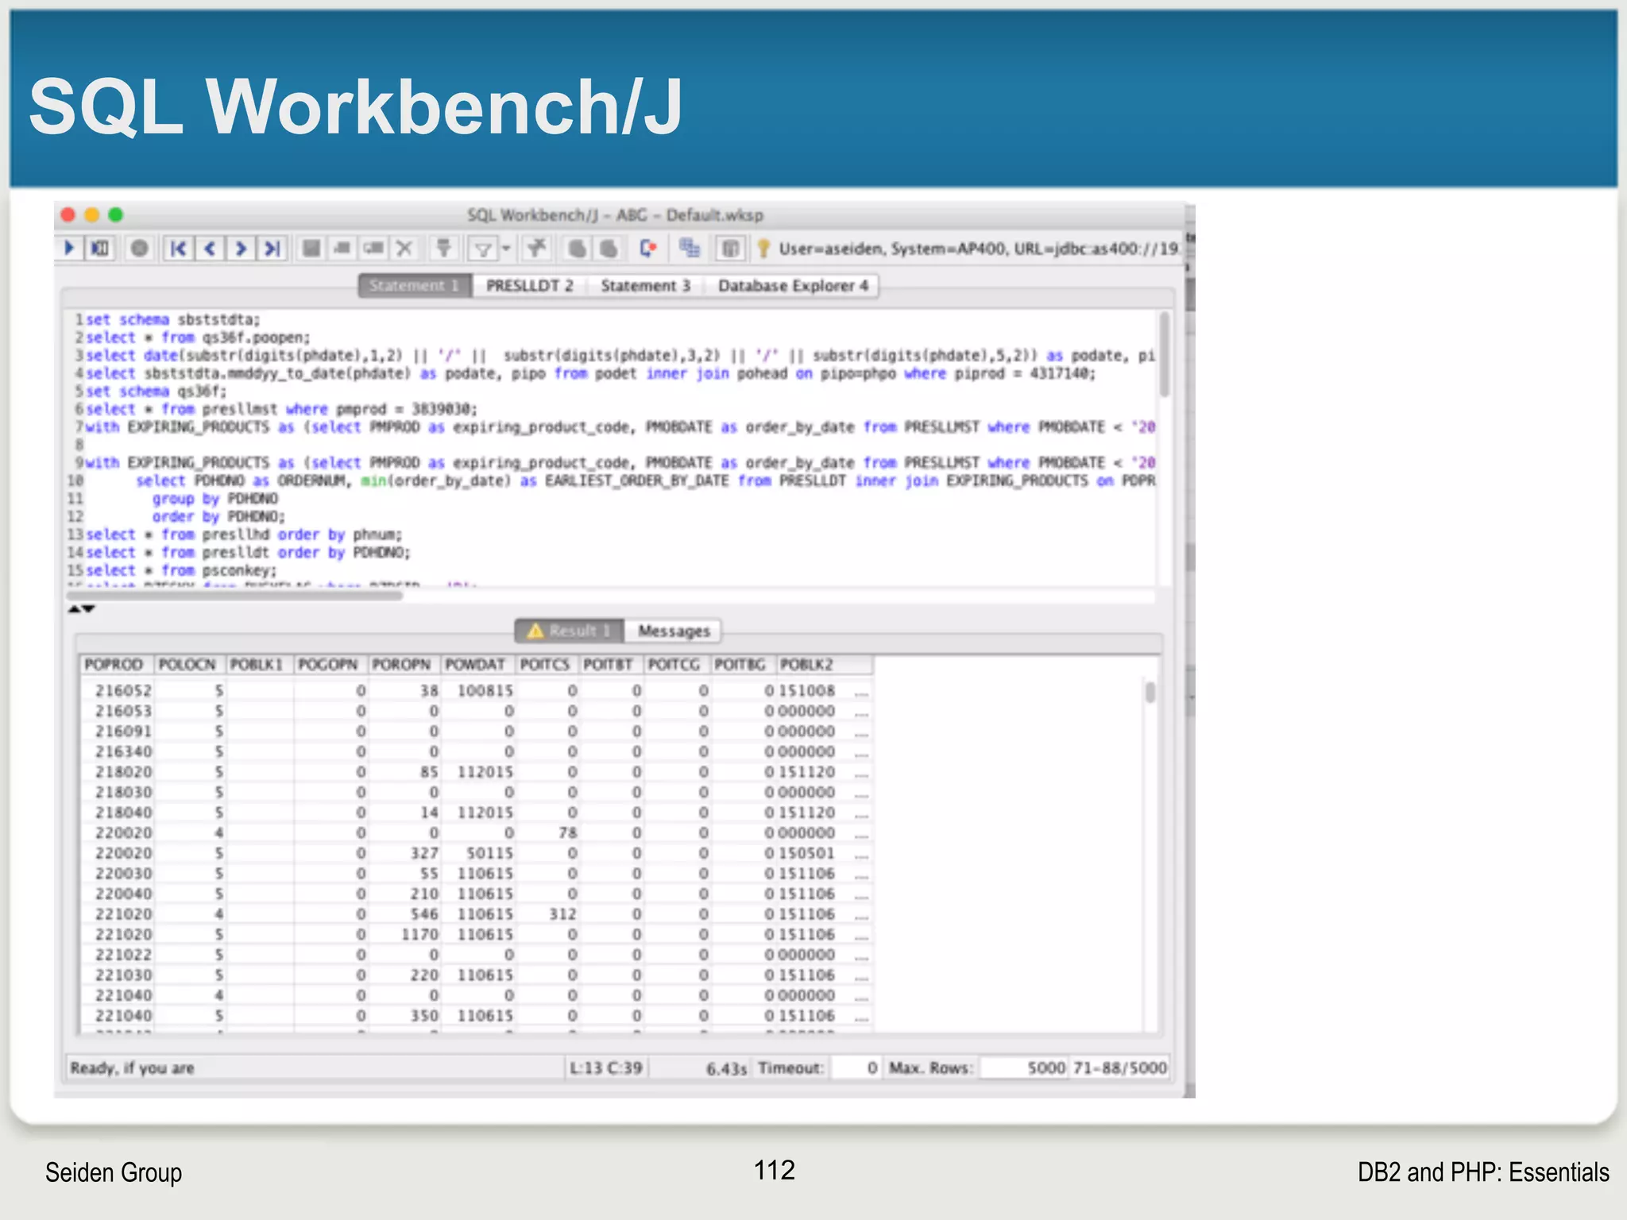Show the Messages tab
The image size is (1627, 1220).
(674, 631)
